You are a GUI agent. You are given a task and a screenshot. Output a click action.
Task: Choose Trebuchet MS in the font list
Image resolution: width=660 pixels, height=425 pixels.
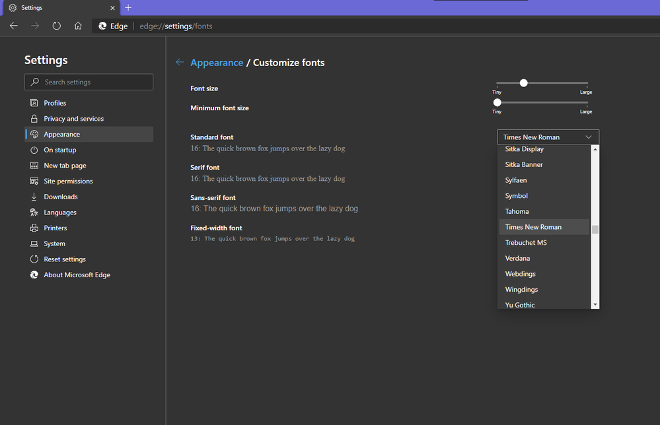click(x=526, y=243)
